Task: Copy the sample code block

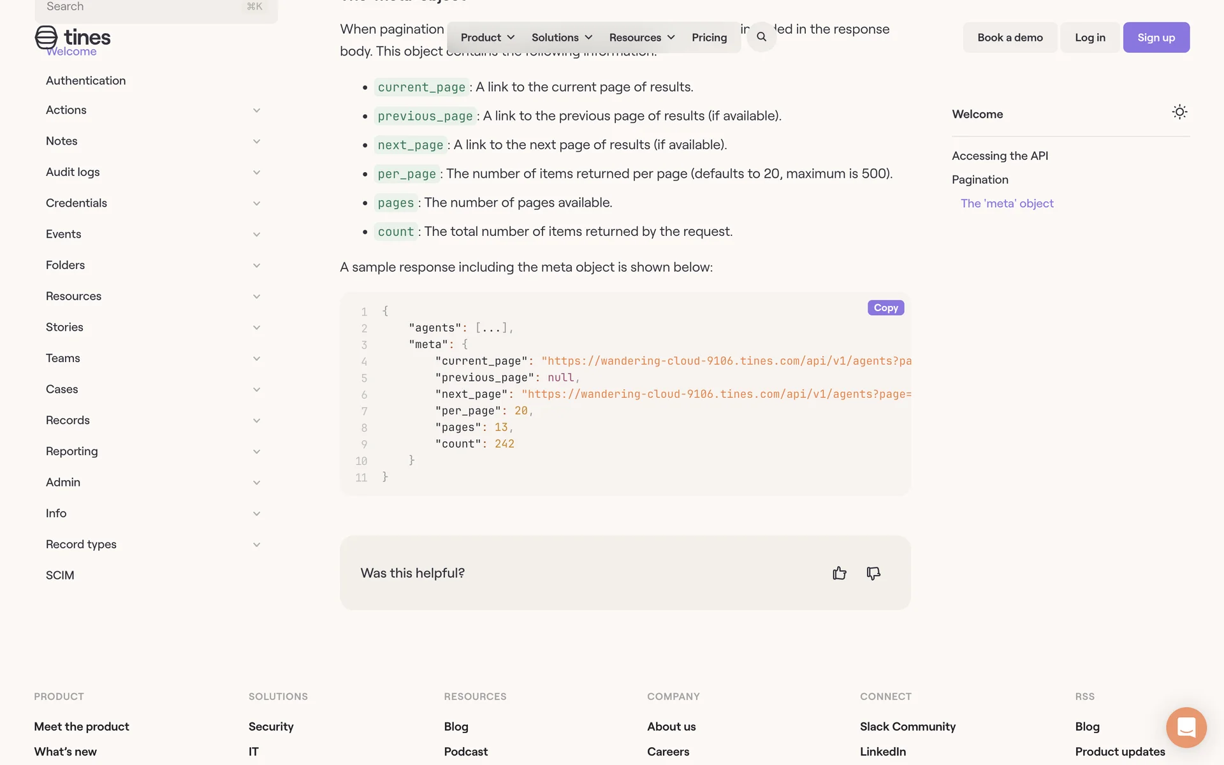Action: click(885, 308)
